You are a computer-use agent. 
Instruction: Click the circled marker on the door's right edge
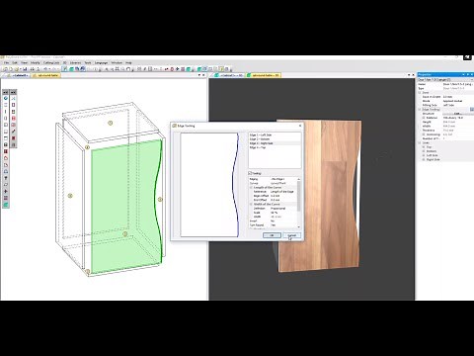click(x=160, y=199)
